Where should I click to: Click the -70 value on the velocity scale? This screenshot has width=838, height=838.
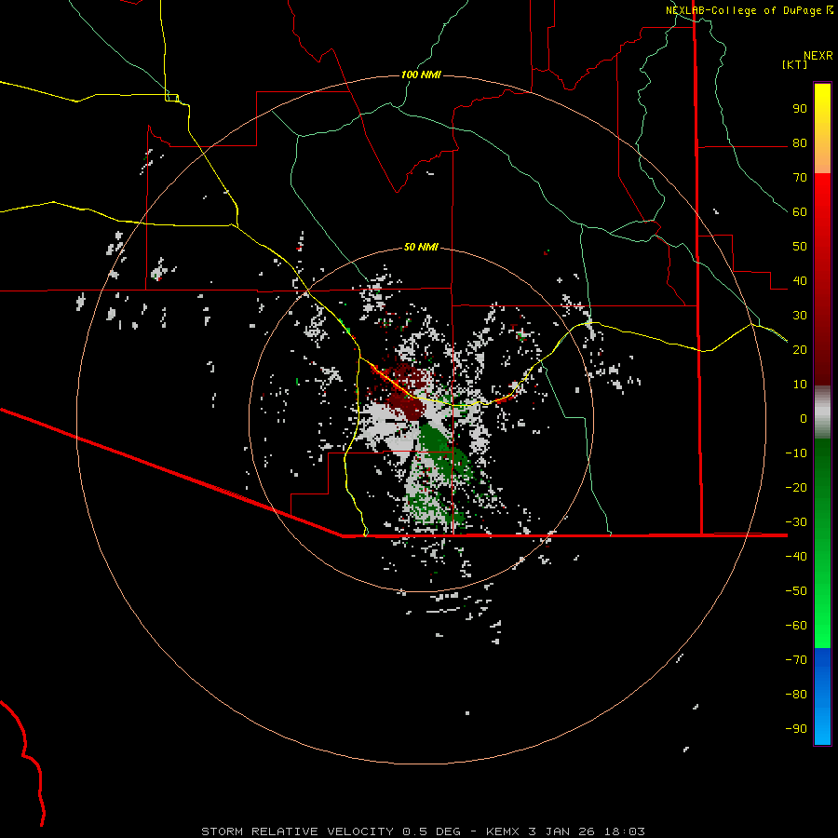[x=796, y=660]
